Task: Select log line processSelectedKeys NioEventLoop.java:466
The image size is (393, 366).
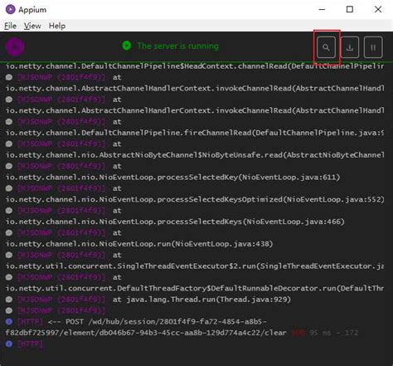Action: 175,222
